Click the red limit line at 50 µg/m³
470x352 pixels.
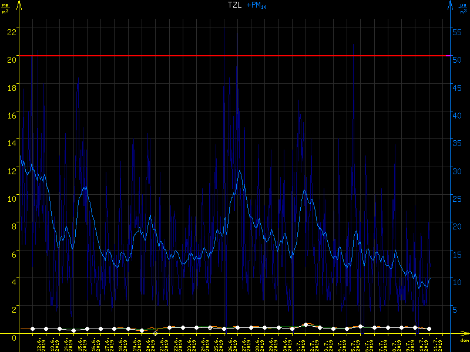click(x=235, y=56)
